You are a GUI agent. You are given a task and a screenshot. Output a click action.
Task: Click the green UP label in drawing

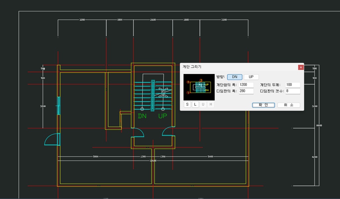tap(163, 116)
